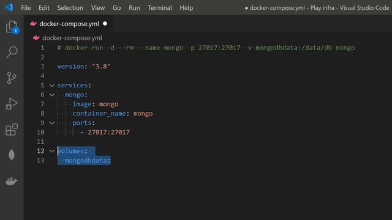Click the 27017:27017 port mapping

(109, 132)
